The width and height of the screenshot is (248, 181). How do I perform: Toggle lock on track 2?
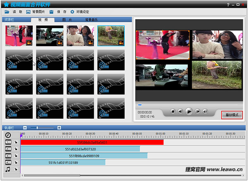coord(16,149)
